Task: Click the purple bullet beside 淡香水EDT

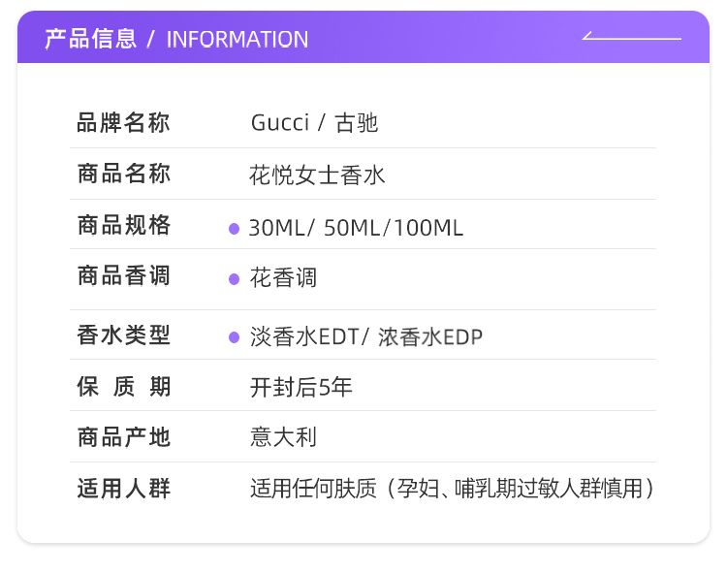Action: click(234, 337)
